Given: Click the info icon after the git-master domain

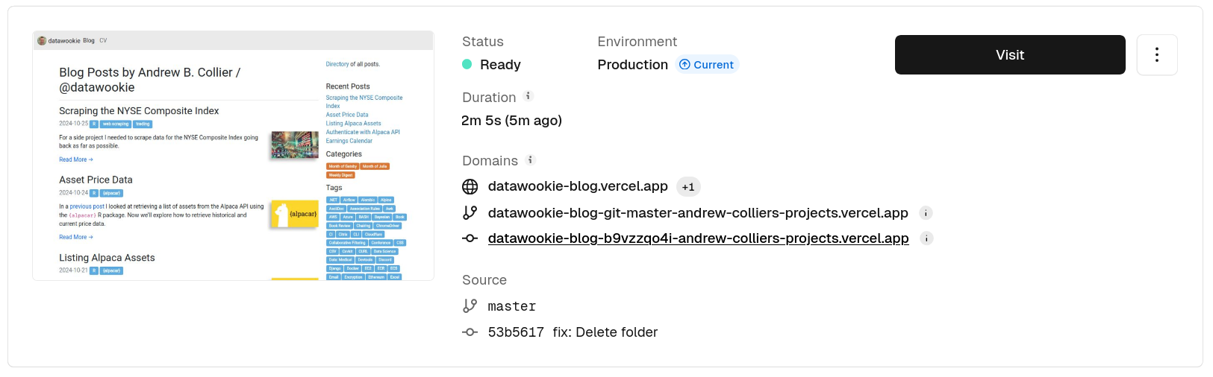Looking at the screenshot, I should pos(926,213).
